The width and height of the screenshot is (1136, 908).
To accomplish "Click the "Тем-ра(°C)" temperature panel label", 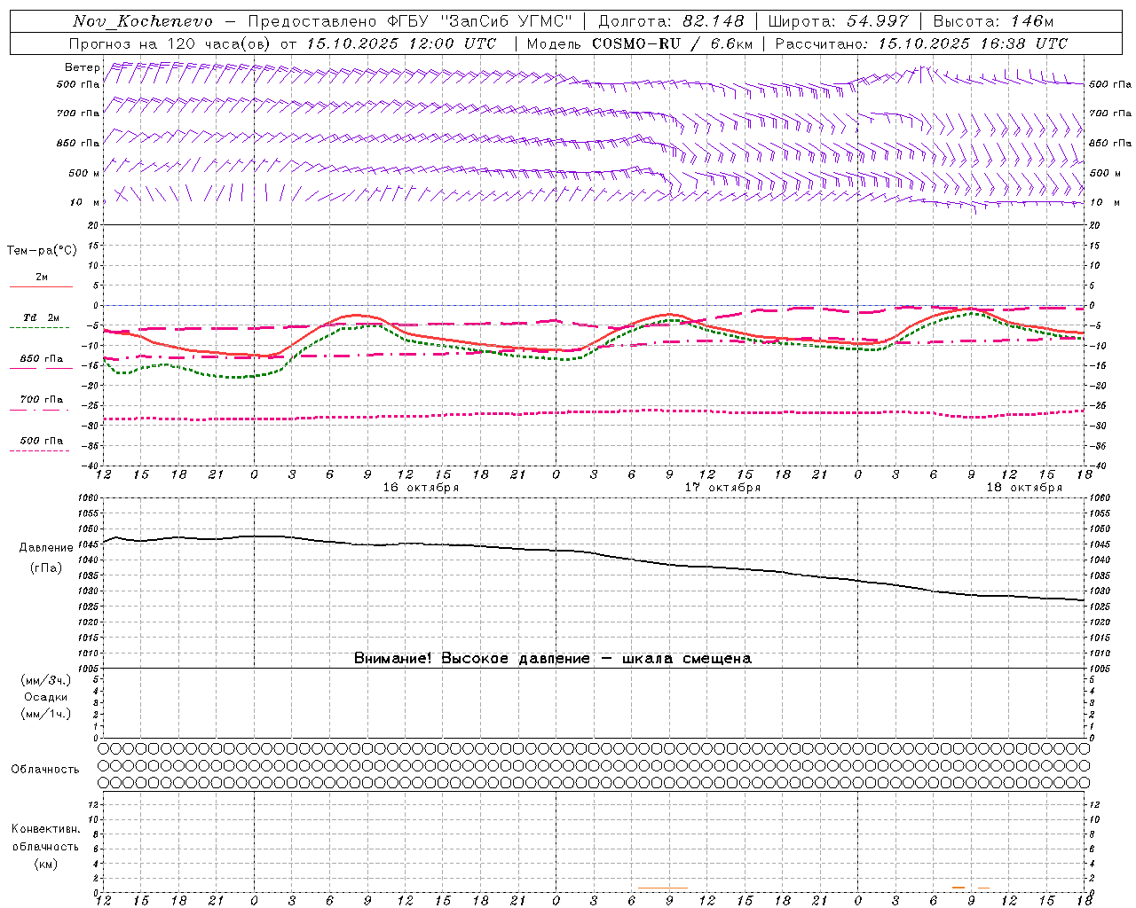I will coord(42,251).
